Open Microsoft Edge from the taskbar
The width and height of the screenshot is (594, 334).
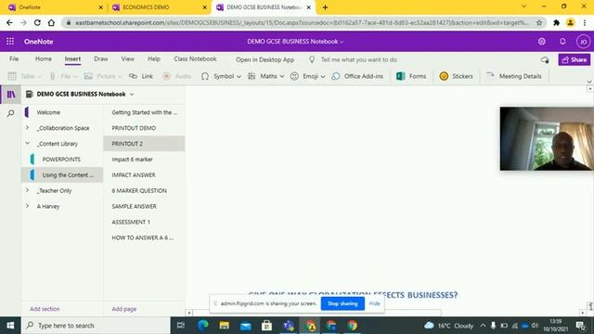tap(202, 326)
